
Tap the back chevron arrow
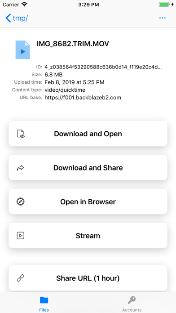(x=8, y=18)
